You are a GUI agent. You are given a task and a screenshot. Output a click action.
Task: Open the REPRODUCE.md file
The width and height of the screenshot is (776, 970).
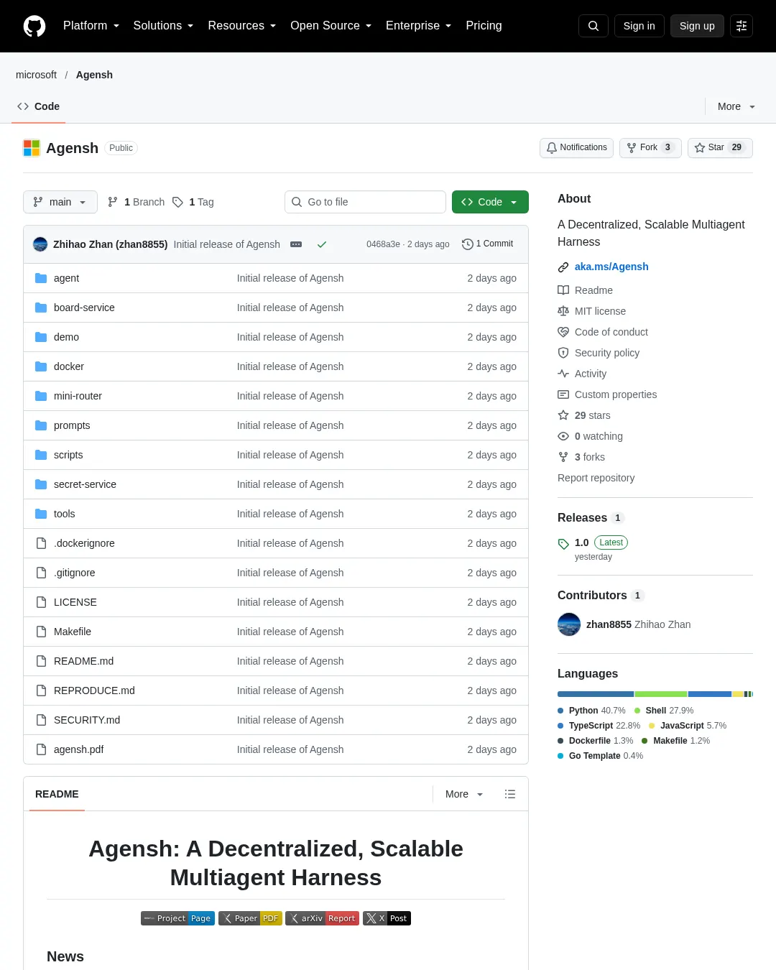click(94, 690)
